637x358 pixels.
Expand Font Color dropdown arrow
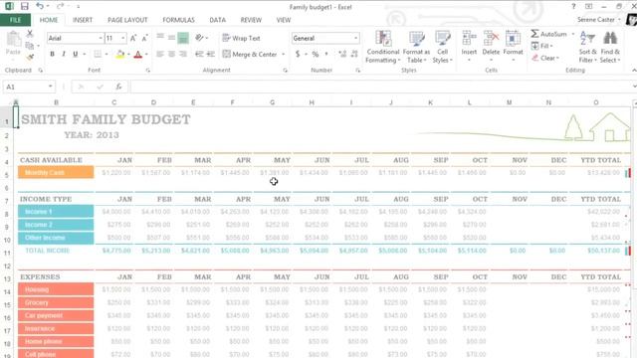146,54
